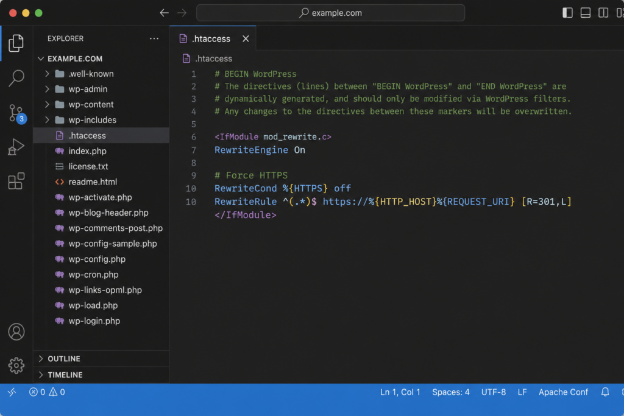
Task: Click the HTML icon beside readme.html
Action: [x=60, y=182]
